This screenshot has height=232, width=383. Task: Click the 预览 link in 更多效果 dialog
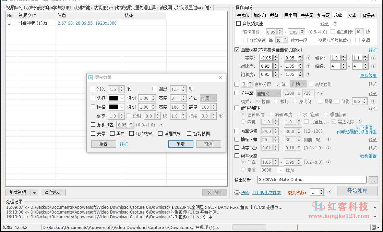(123, 144)
